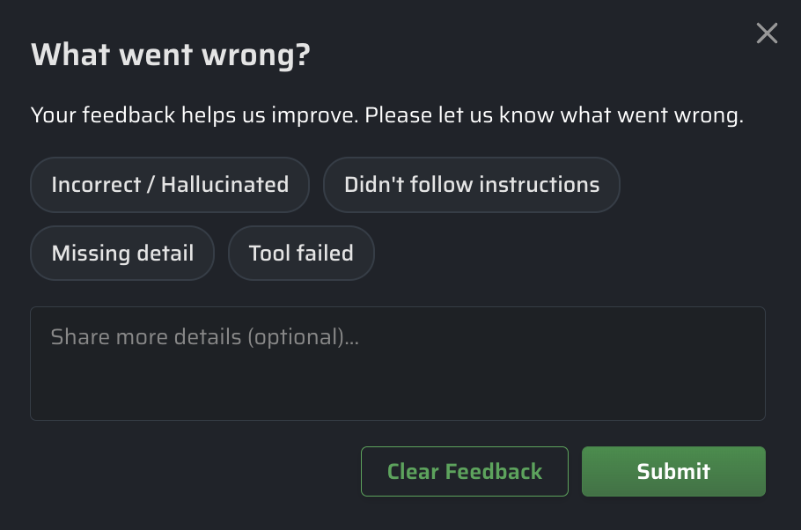Place cursor in the details placeholder field

pos(397,364)
